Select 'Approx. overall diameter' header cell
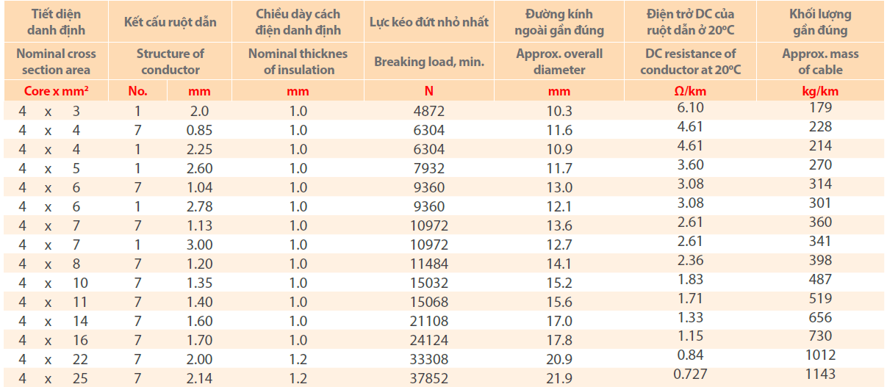The height and width of the screenshot is (387, 887). (559, 62)
